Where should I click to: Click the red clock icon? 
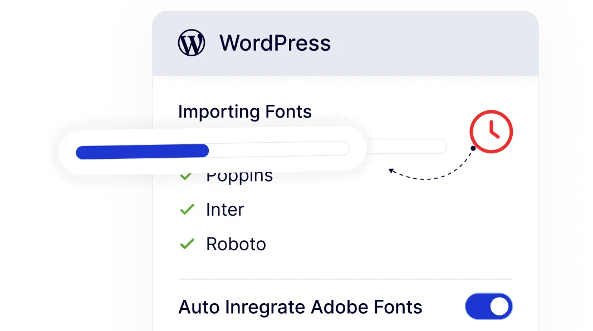coord(491,132)
